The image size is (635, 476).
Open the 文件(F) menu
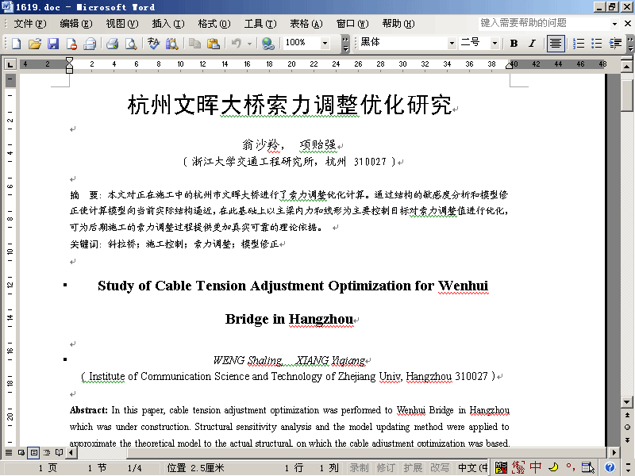click(30, 24)
